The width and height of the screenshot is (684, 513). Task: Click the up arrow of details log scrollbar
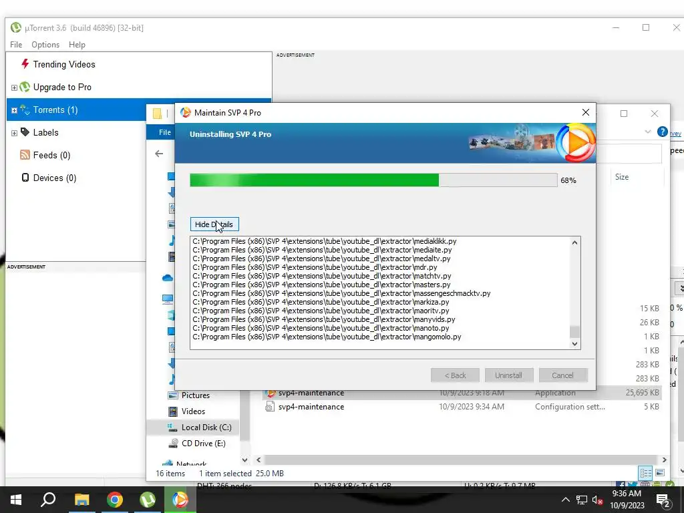point(575,242)
